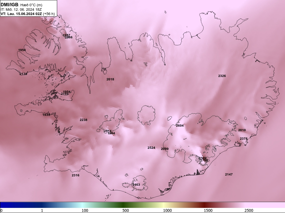Click the value 2466 on the map
Viewport: 285px width, 213px height.
(x=68, y=37)
